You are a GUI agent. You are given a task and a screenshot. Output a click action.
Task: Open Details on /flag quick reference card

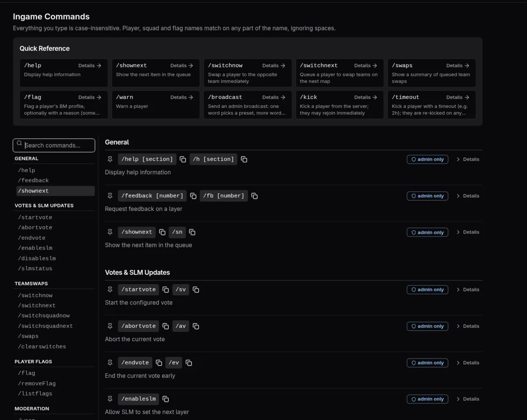point(90,97)
